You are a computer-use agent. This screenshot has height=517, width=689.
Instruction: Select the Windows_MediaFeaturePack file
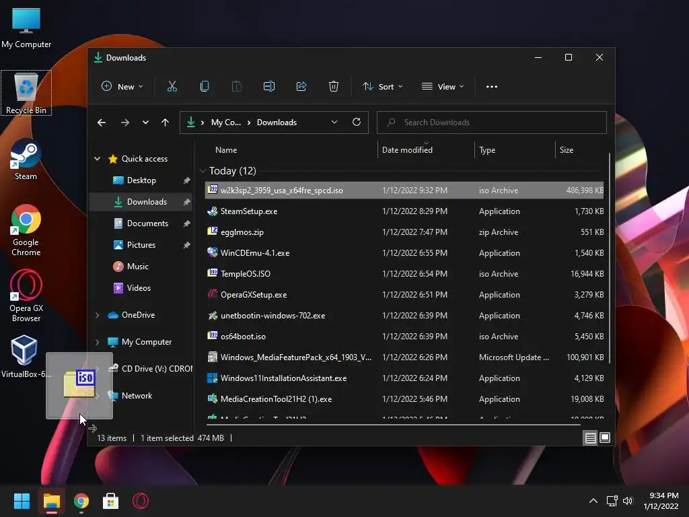click(404, 357)
